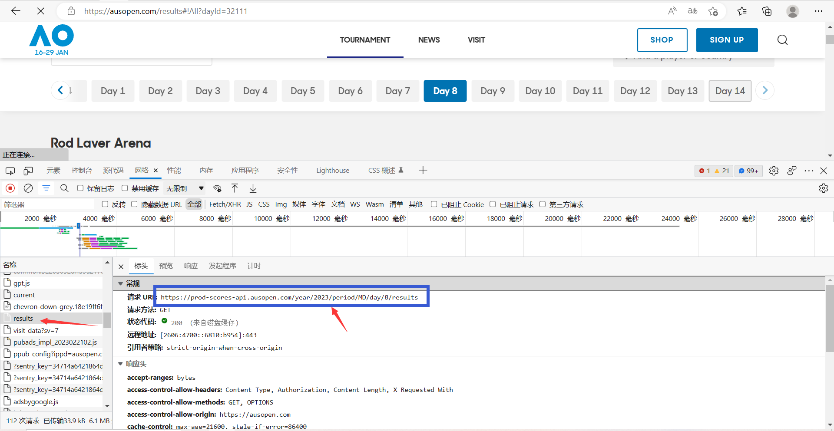
Task: Click the clear network log icon
Action: [28, 188]
